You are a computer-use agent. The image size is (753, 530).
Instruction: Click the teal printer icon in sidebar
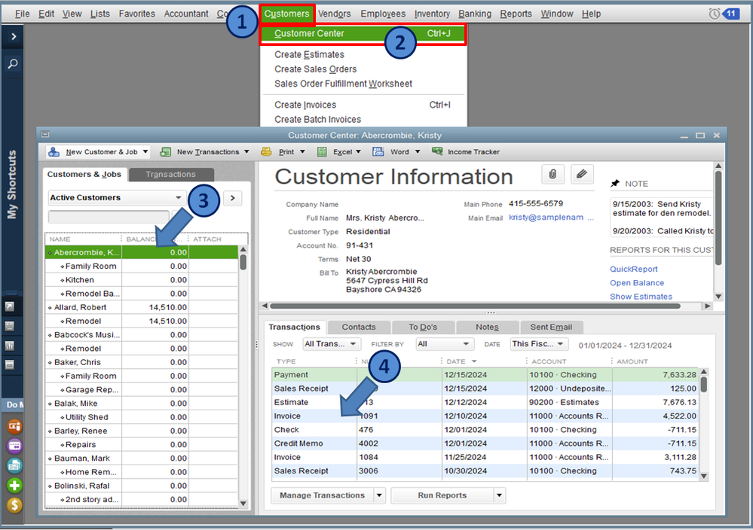[14, 466]
